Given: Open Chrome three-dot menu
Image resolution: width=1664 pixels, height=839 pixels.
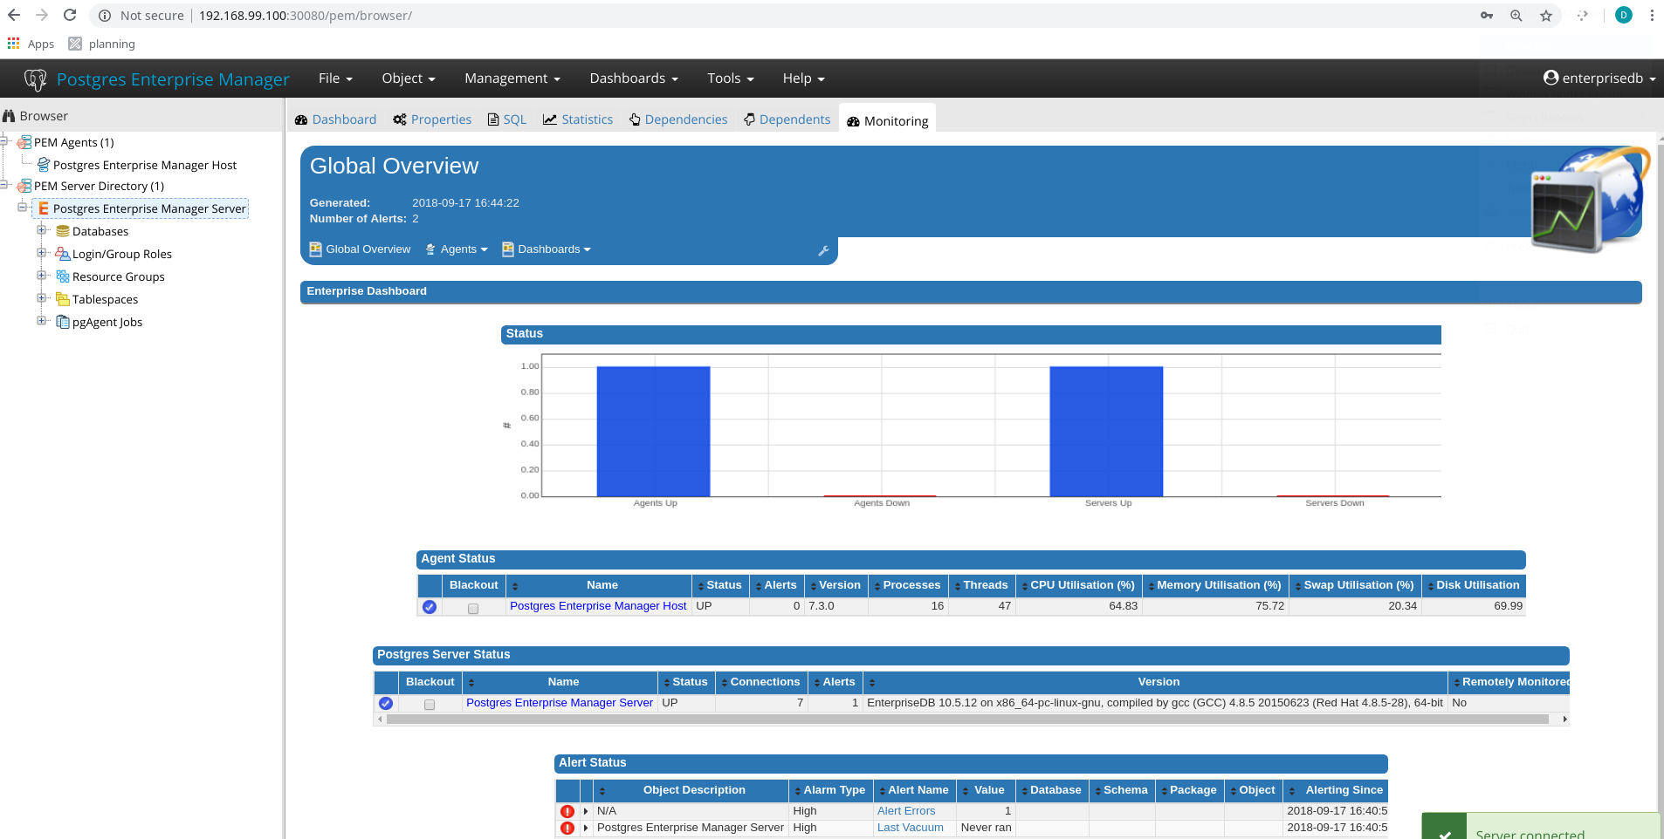Looking at the screenshot, I should (1652, 16).
